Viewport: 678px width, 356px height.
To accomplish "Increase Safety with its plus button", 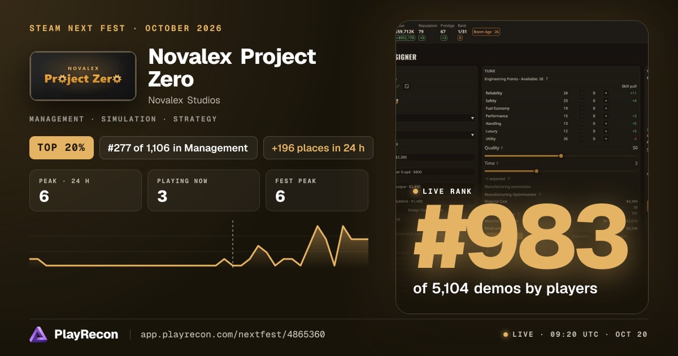I will (x=606, y=101).
